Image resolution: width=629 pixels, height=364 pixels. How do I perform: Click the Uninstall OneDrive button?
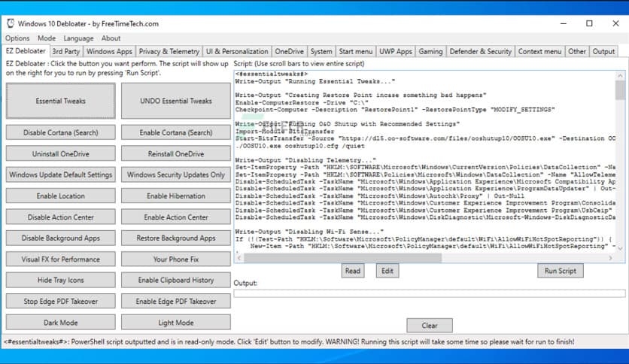pos(61,153)
